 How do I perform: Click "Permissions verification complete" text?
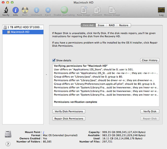75,102
